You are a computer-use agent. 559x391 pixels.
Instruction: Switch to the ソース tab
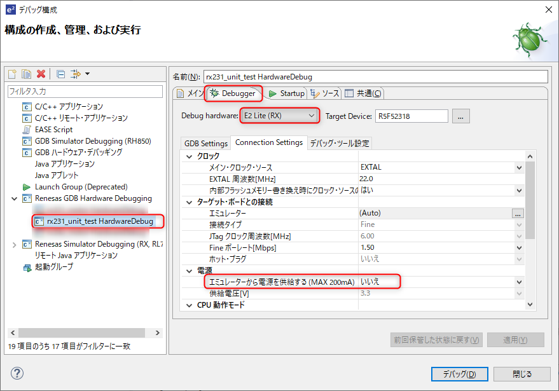click(x=324, y=93)
